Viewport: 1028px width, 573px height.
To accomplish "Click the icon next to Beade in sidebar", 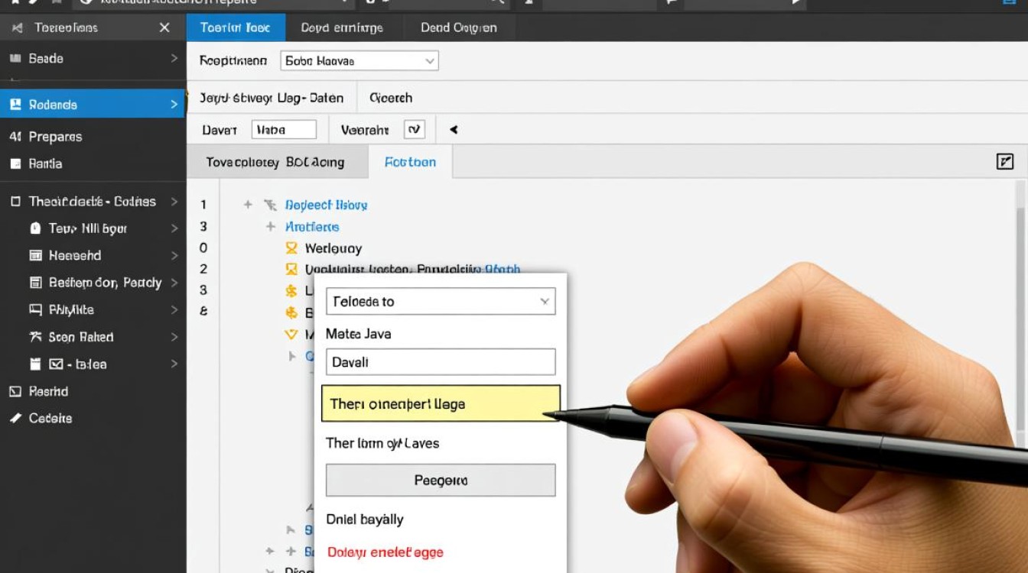I will tap(15, 59).
